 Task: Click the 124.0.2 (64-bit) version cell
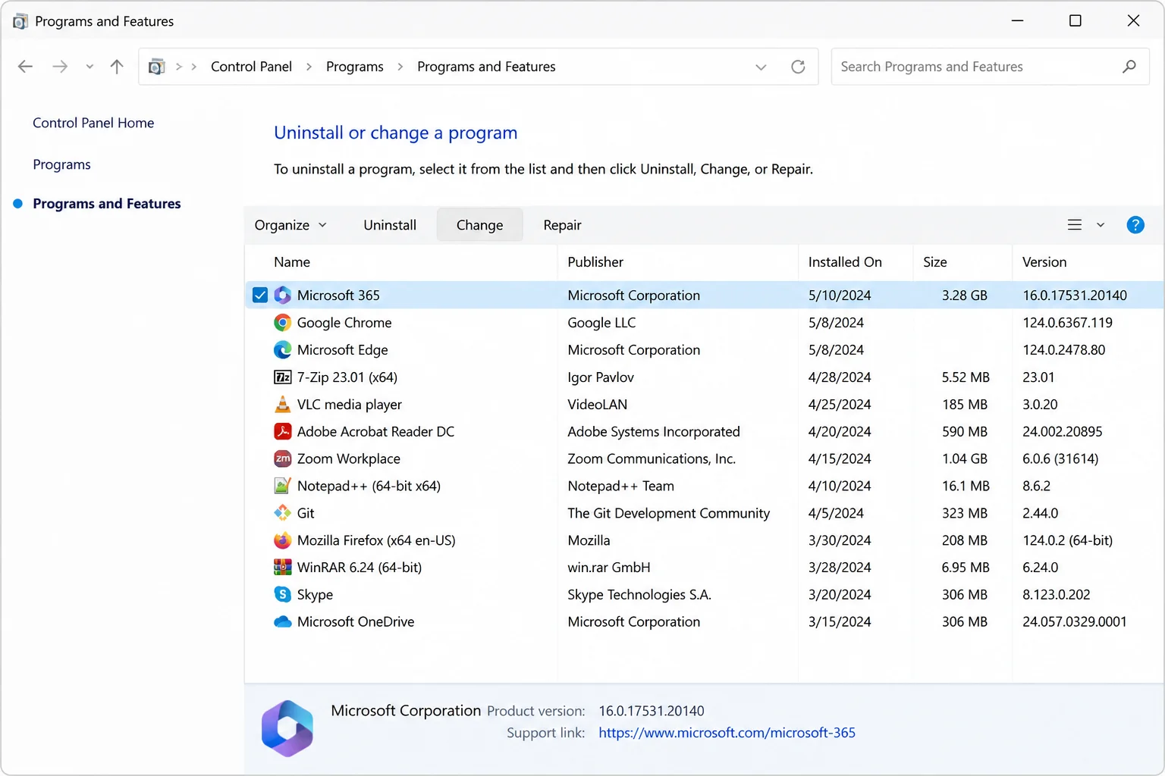pyautogui.click(x=1067, y=540)
